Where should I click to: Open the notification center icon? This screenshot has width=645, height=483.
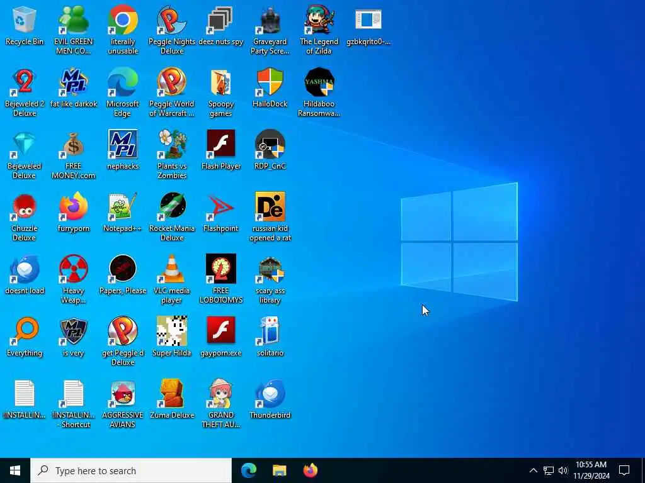624,470
